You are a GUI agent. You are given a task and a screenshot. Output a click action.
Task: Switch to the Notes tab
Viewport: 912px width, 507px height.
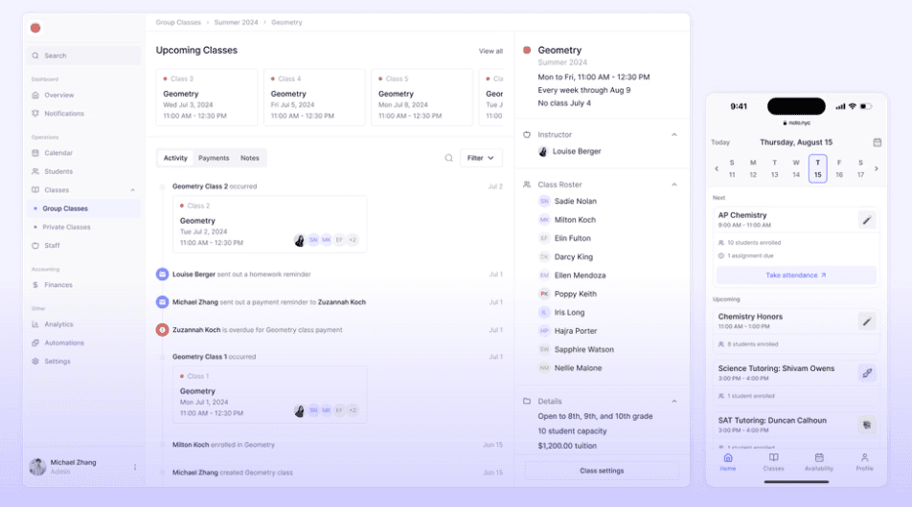point(250,158)
